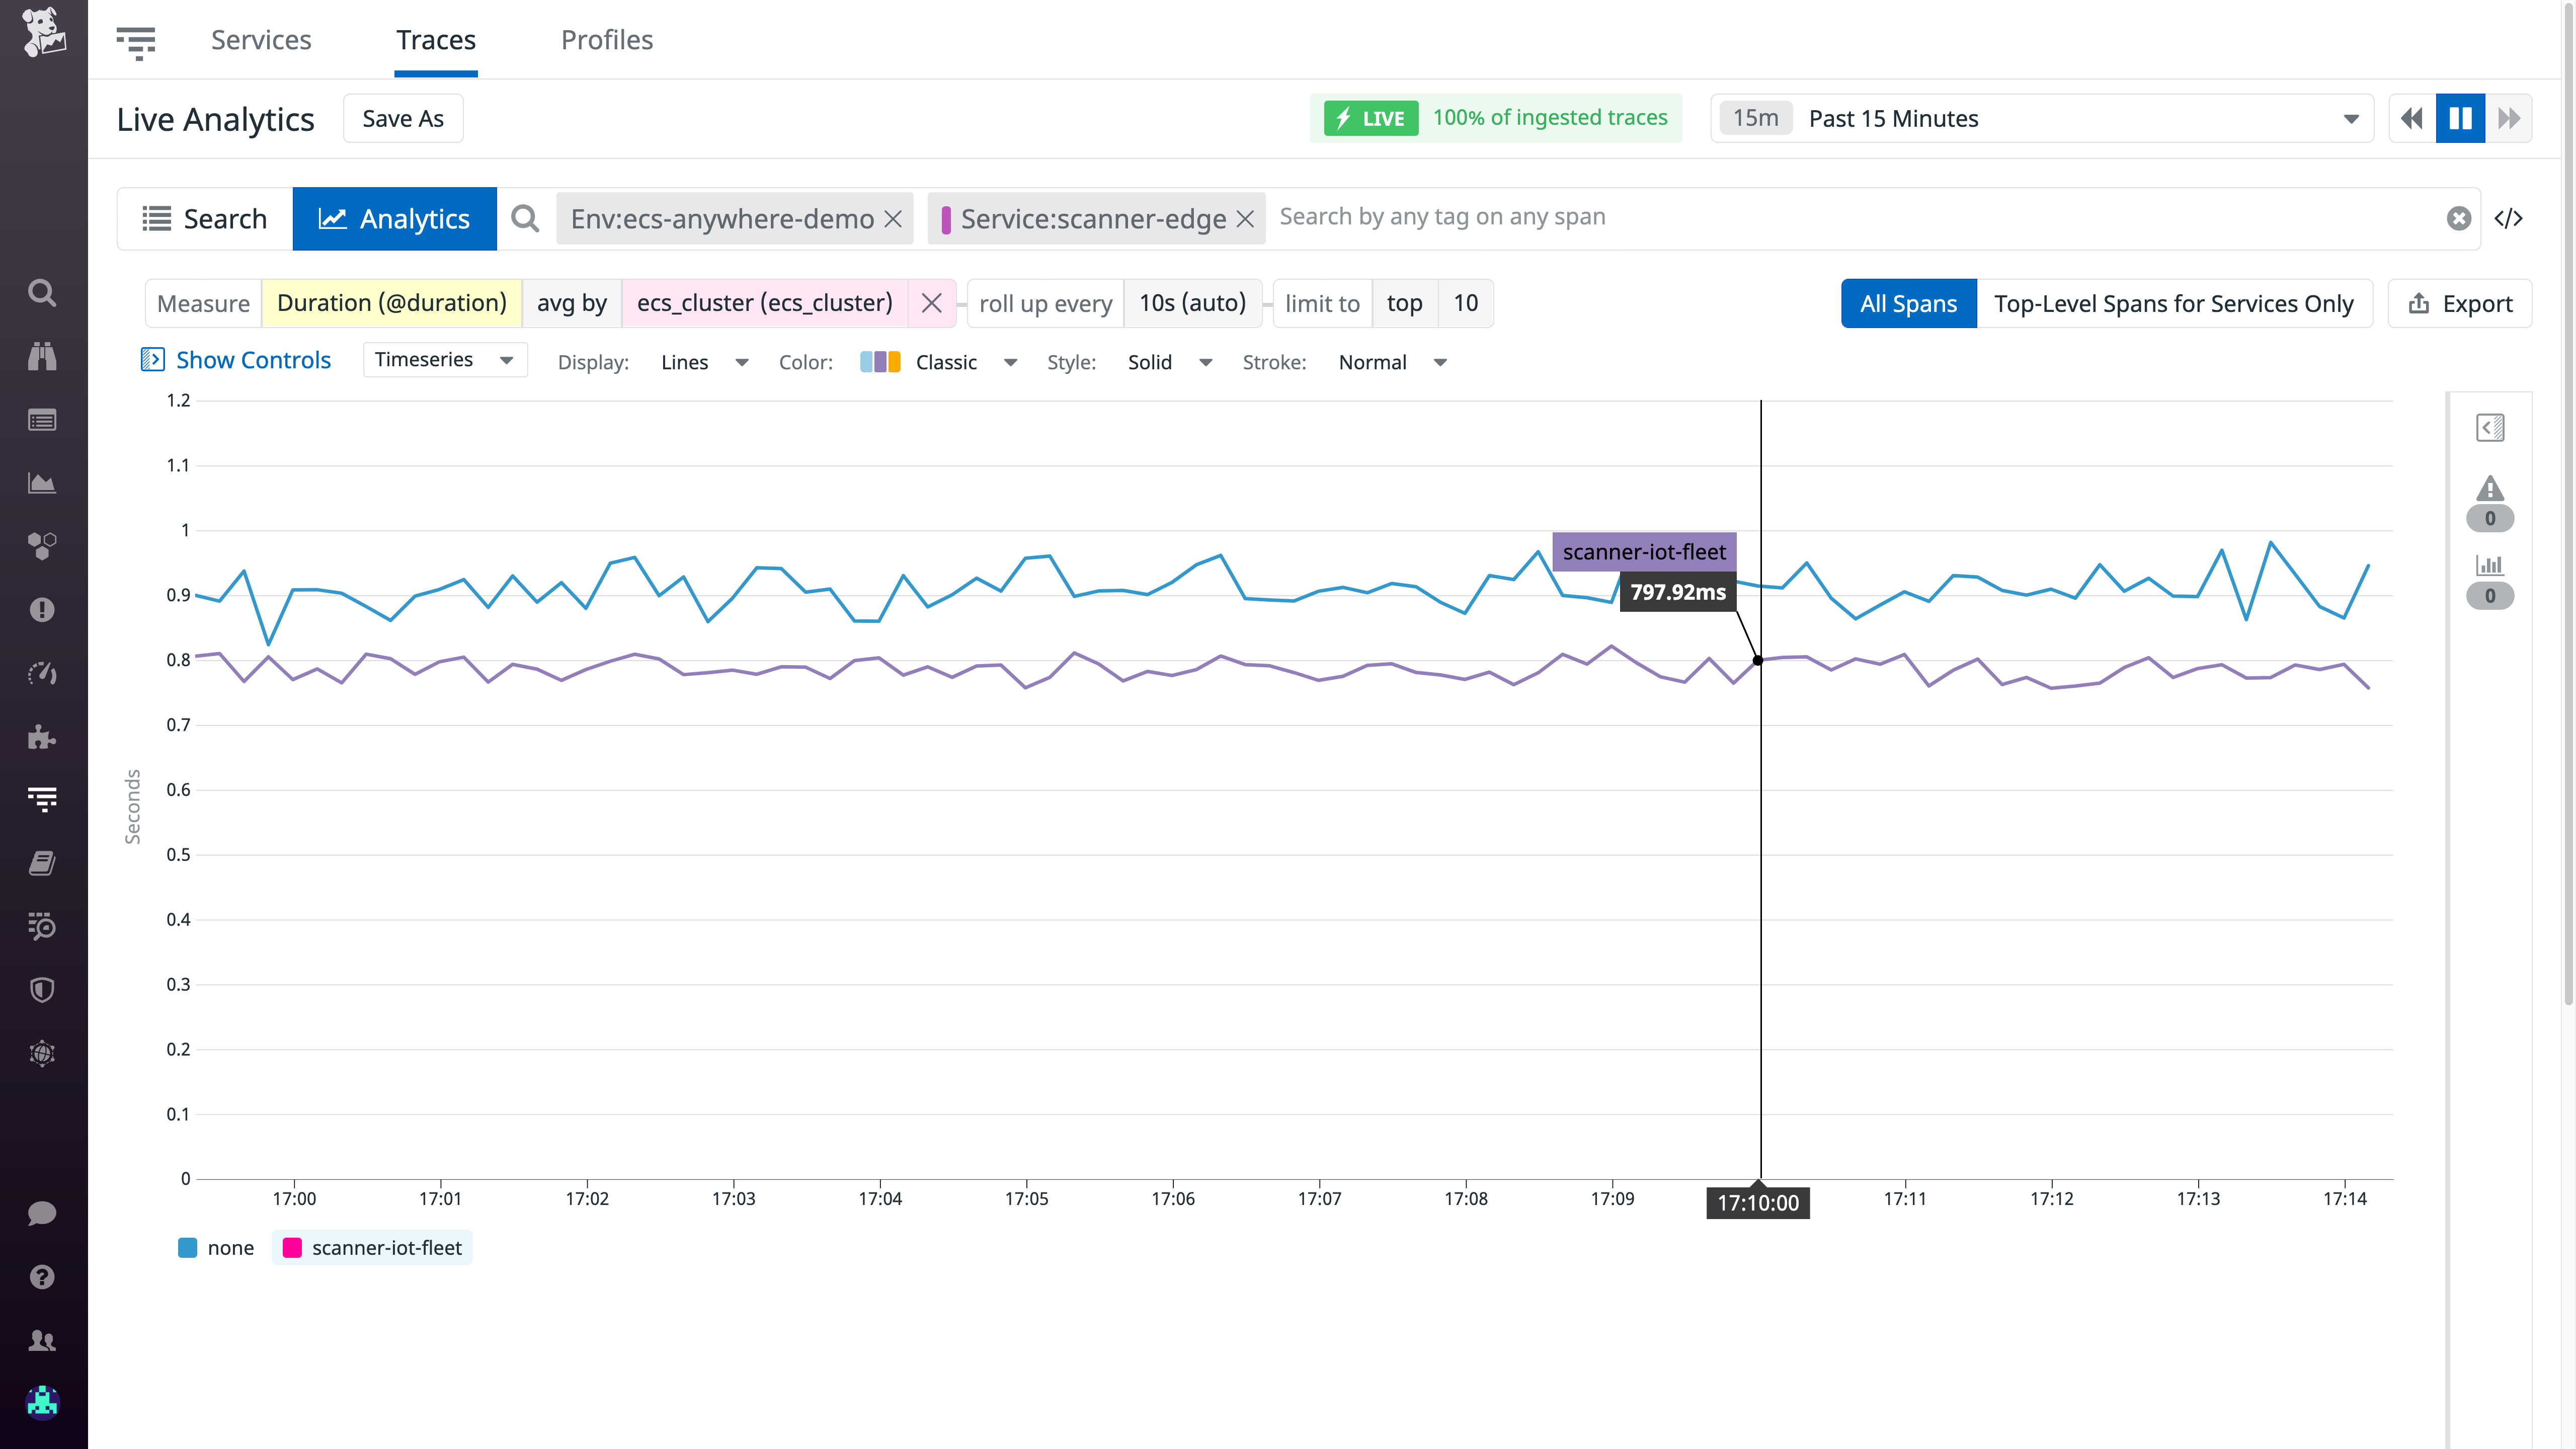Open the Monitors alert icon in sidebar

pos(42,610)
